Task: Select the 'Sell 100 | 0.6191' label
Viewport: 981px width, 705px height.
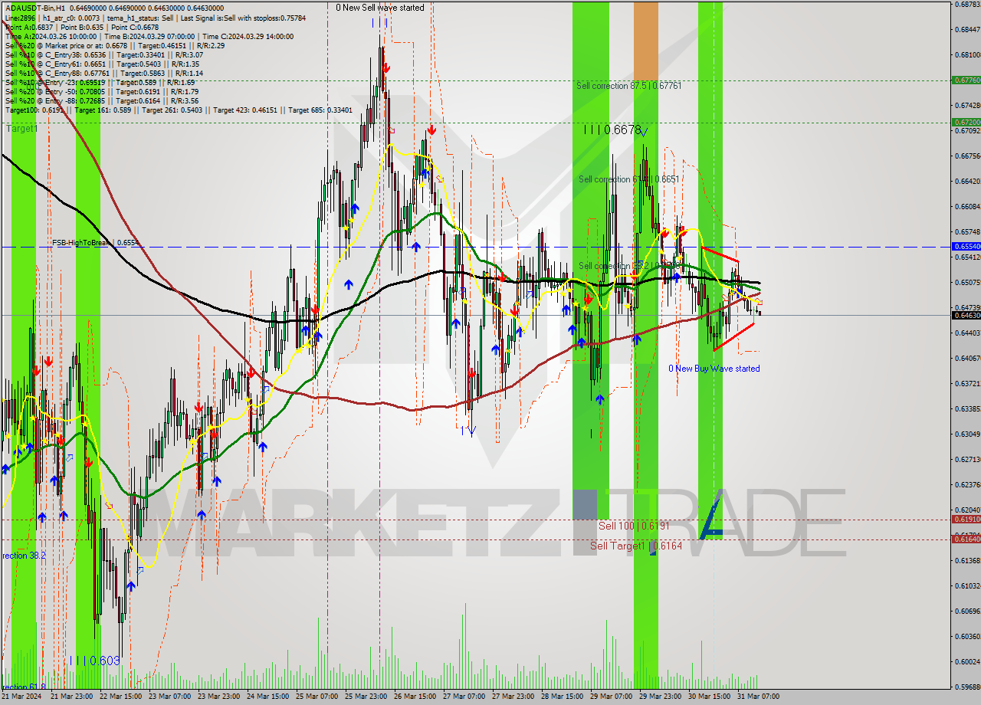Action: (x=634, y=526)
